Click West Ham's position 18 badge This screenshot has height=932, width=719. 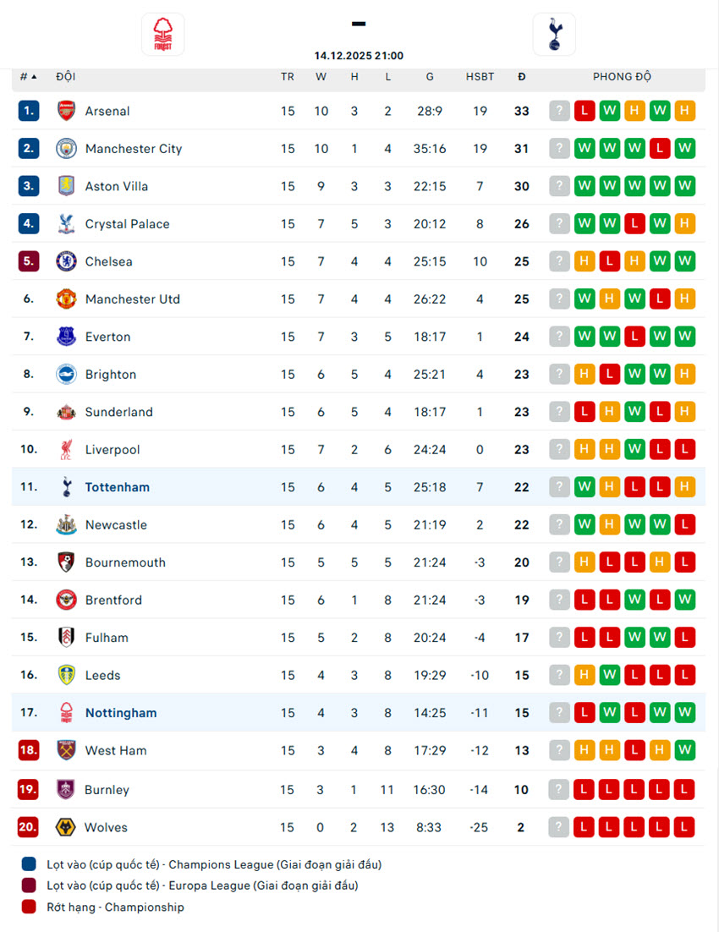point(28,750)
